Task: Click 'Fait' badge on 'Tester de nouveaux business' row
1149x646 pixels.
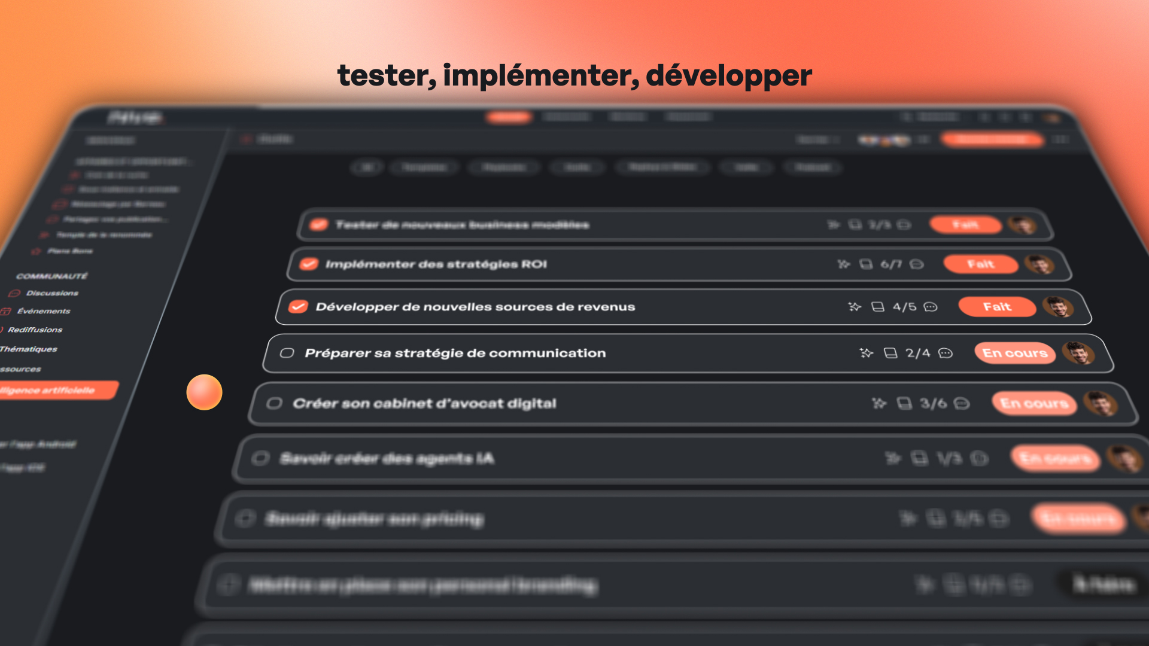Action: (965, 225)
